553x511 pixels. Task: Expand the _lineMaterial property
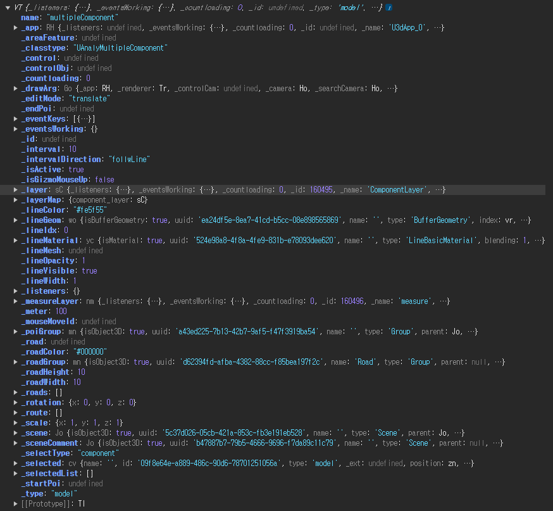[16, 241]
